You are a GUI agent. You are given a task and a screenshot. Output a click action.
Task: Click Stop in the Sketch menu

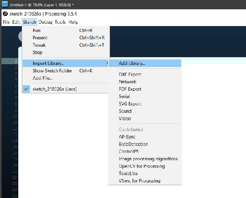66,53
